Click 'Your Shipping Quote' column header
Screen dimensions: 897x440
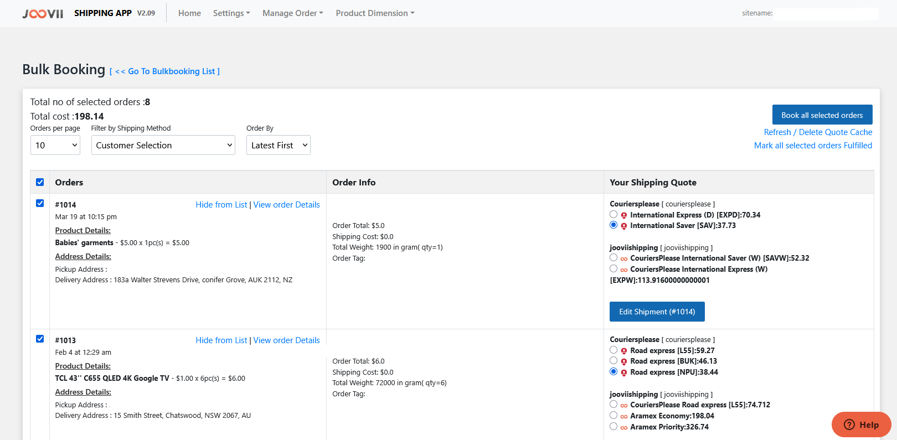pos(653,183)
